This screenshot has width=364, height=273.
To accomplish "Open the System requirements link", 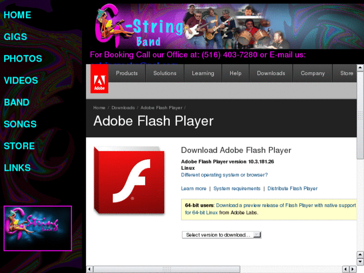I will click(237, 189).
